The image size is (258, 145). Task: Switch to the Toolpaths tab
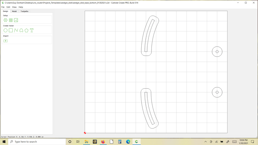tap(24, 11)
